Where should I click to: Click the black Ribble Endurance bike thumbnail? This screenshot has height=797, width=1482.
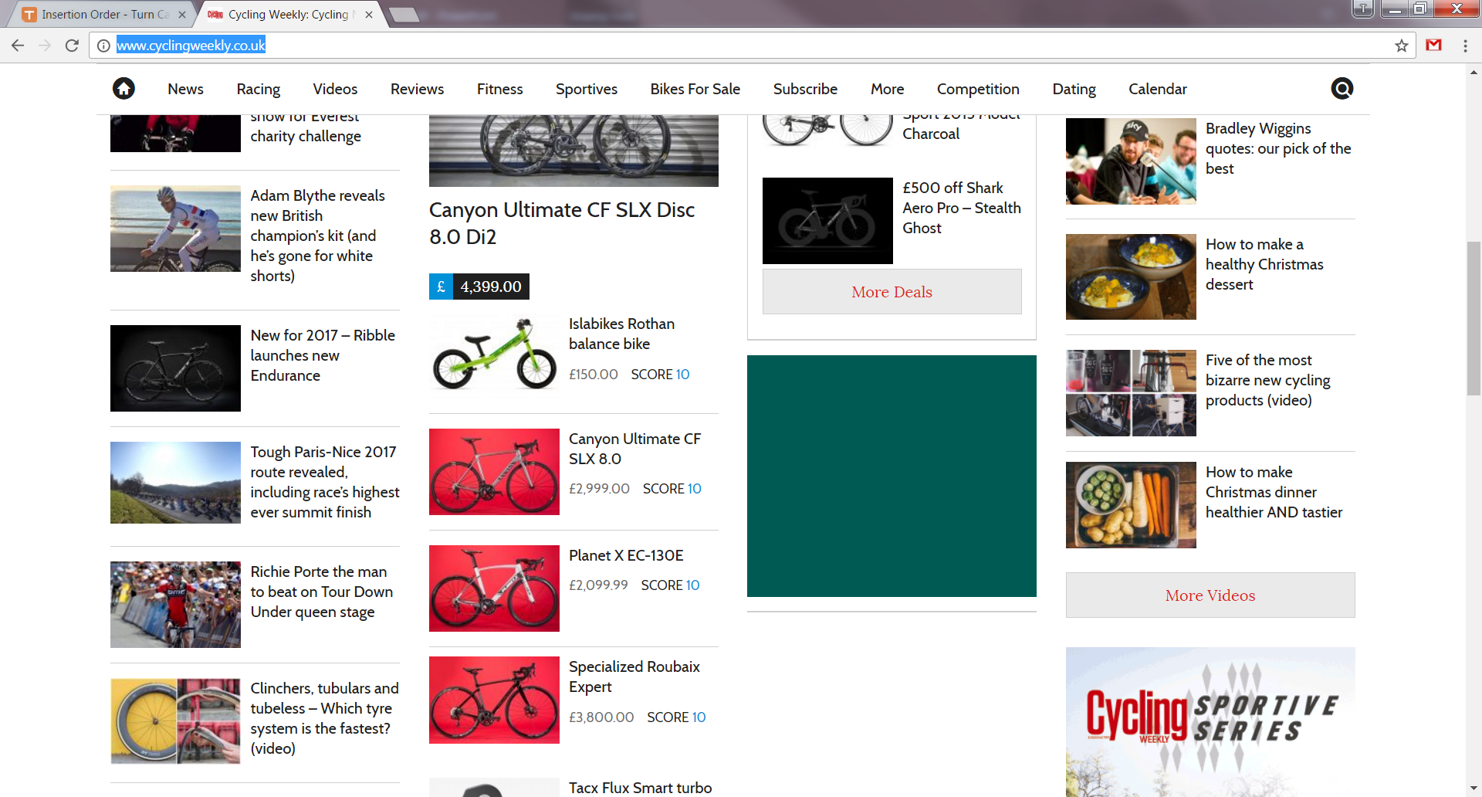coord(175,368)
